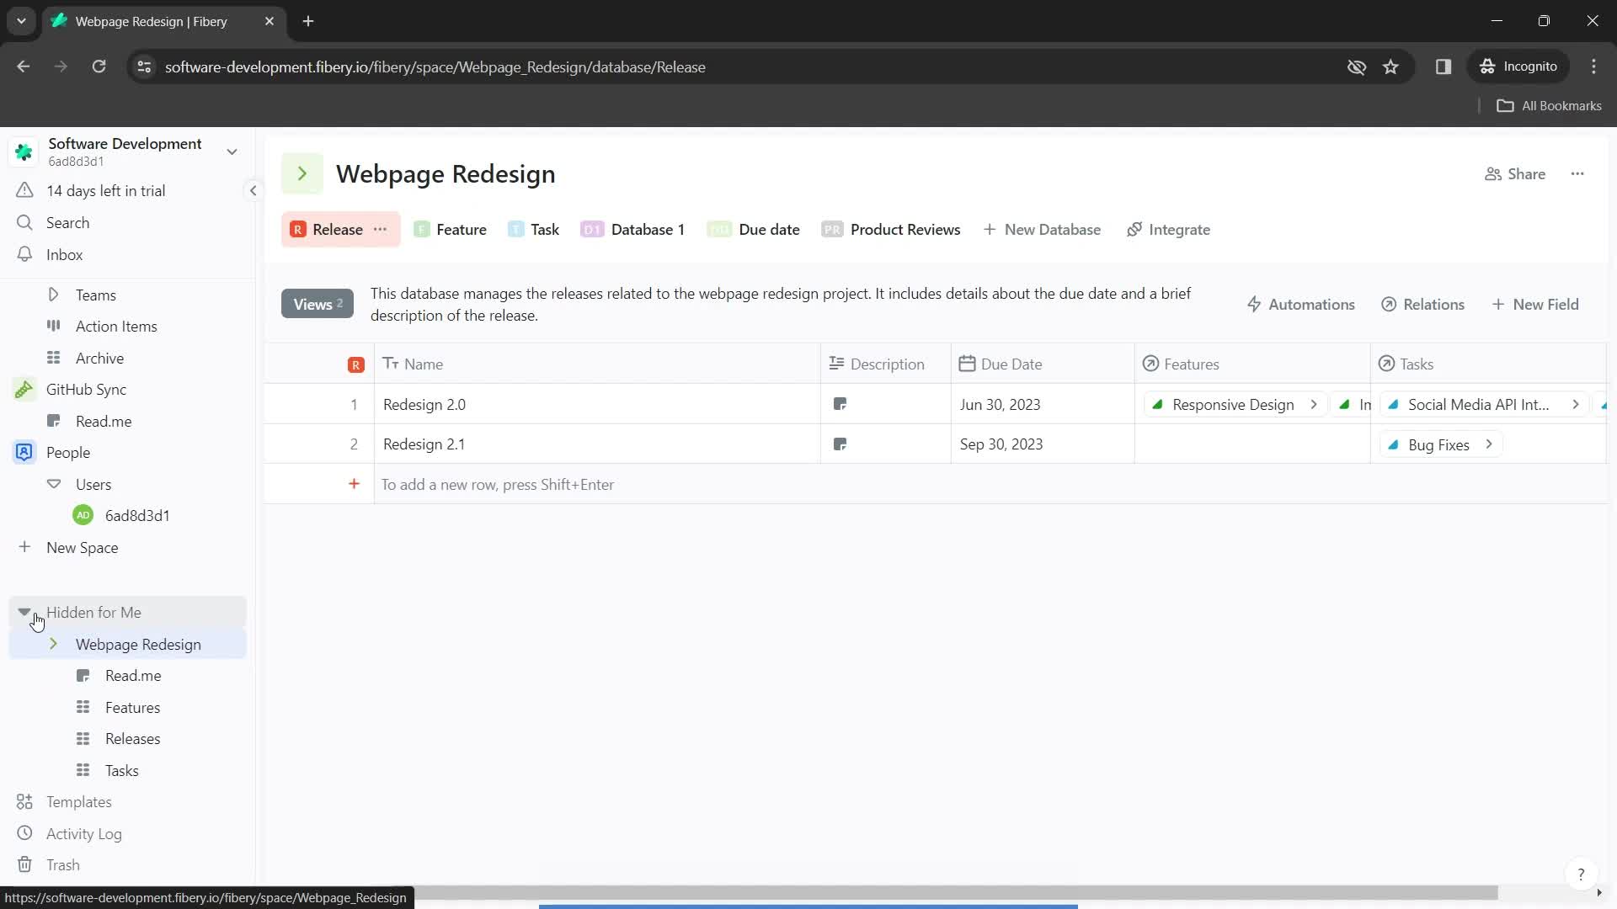Switch to the Database 1 tab
This screenshot has height=909, width=1617.
point(632,230)
